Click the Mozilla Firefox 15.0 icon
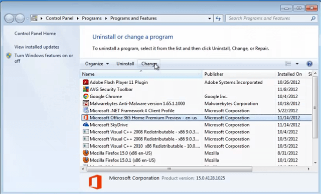The width and height of the screenshot is (321, 194). [86, 153]
